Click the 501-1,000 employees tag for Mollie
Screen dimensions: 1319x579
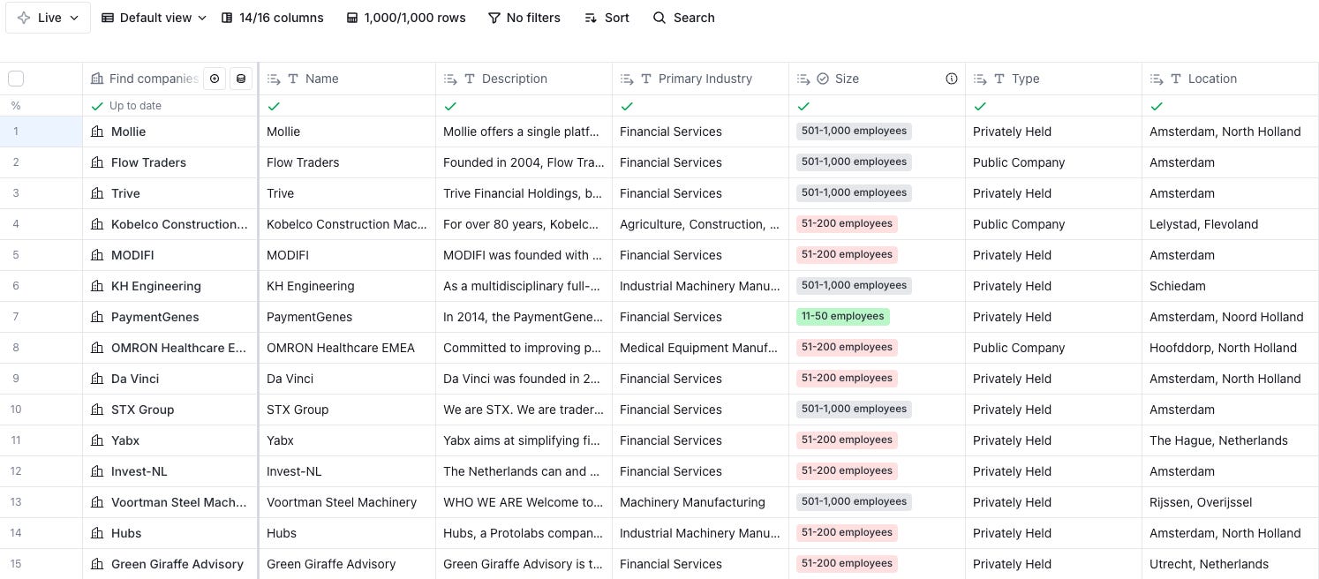(x=854, y=132)
